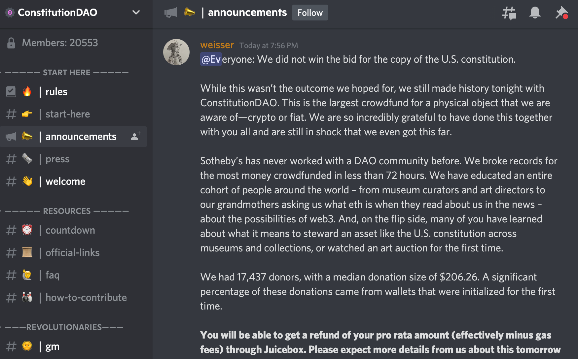The image size is (578, 359).
Task: Click the create invite icon beside announcements
Action: (135, 136)
